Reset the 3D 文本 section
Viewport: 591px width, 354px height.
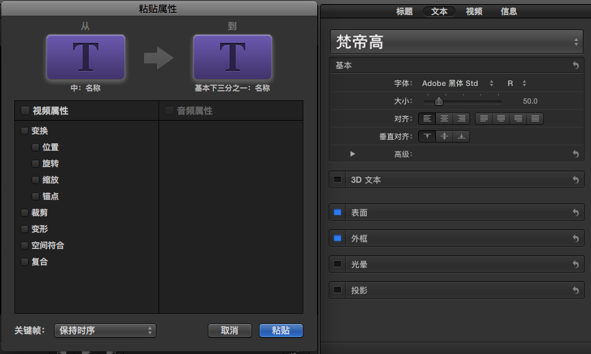(x=575, y=180)
